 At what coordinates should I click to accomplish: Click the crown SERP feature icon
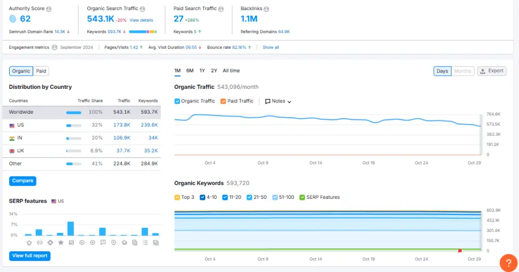click(28, 243)
